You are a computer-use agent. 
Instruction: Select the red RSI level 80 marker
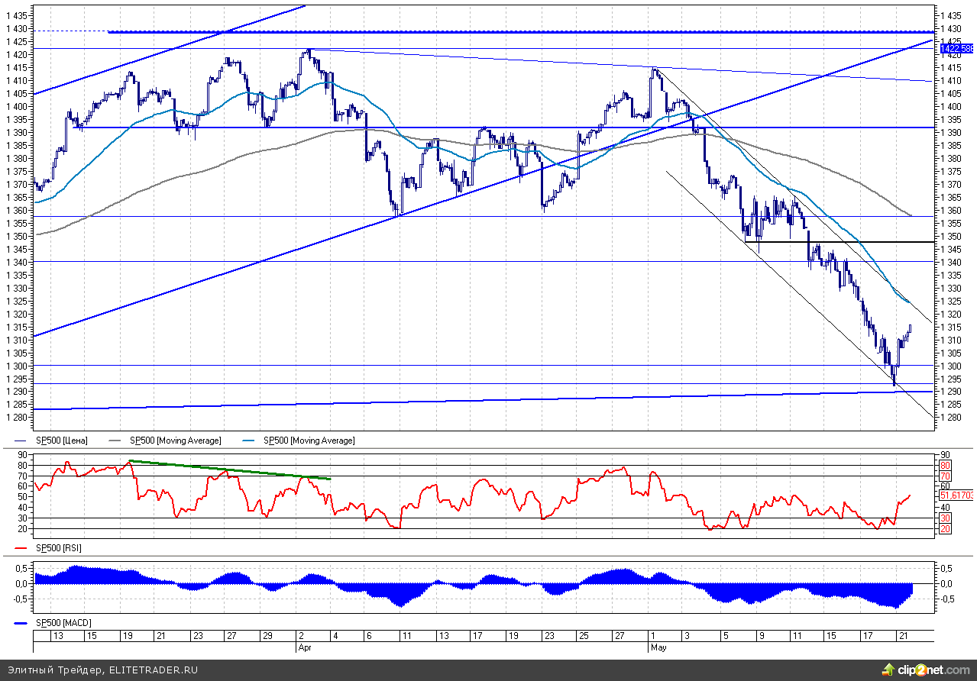point(944,465)
